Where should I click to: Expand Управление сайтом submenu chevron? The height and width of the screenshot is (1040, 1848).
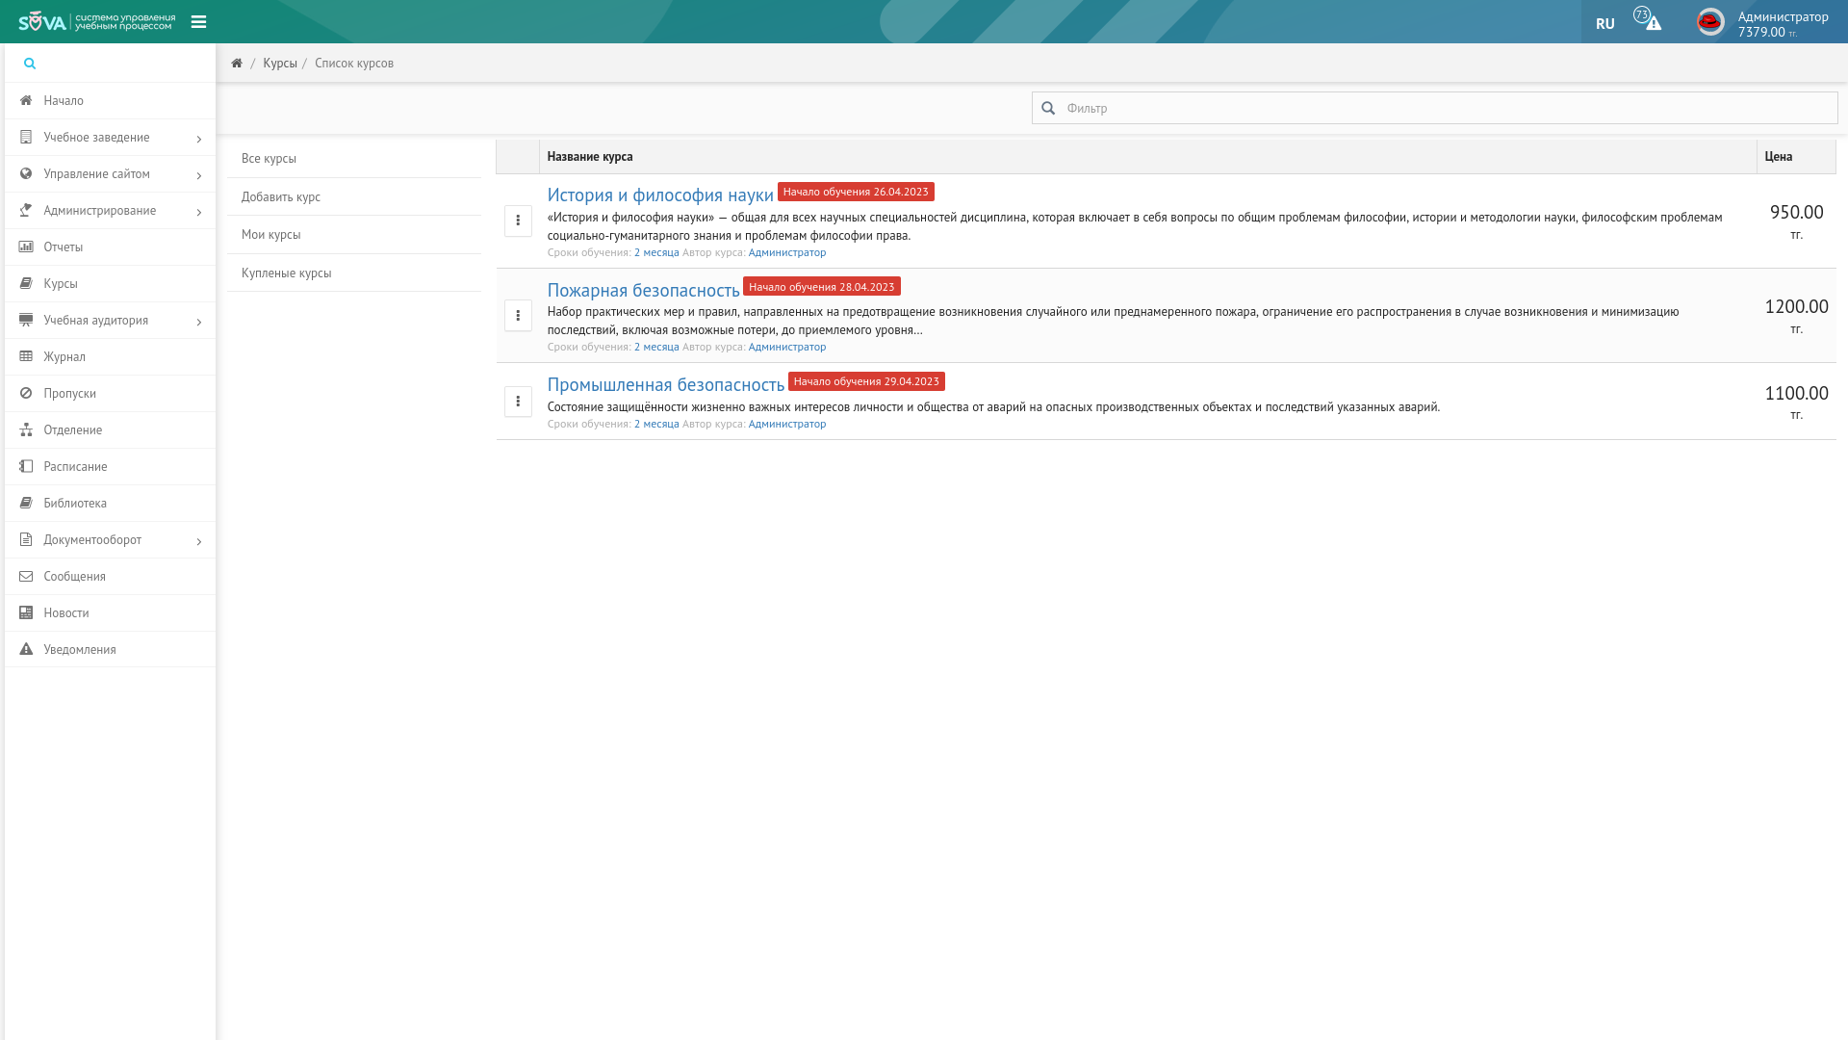(x=199, y=175)
